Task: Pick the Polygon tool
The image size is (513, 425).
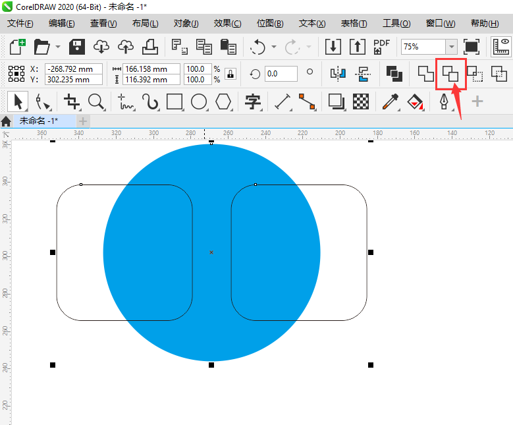Action: [224, 102]
